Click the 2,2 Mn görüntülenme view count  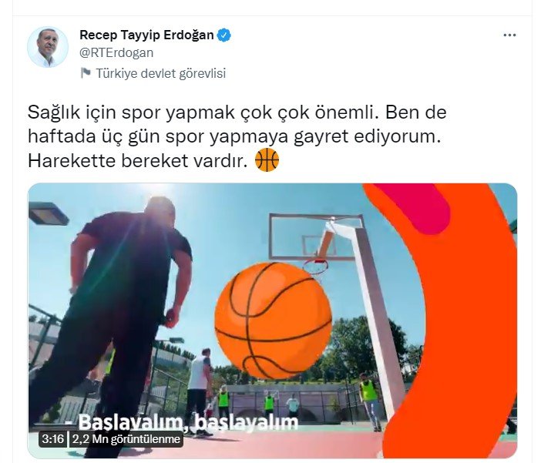point(126,439)
